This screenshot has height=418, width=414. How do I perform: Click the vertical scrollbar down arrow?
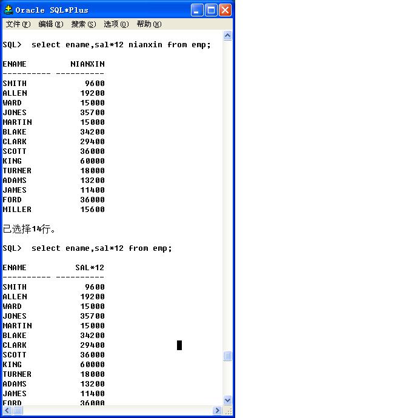click(x=227, y=400)
